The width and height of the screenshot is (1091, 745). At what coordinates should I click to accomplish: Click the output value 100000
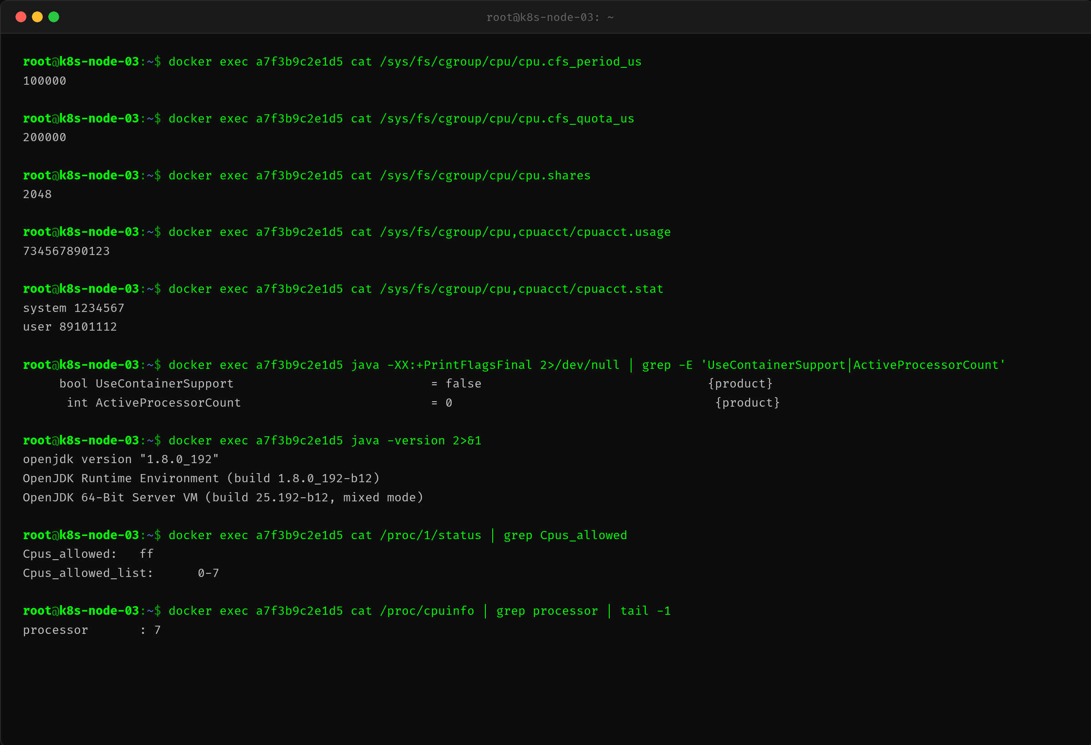pos(45,81)
